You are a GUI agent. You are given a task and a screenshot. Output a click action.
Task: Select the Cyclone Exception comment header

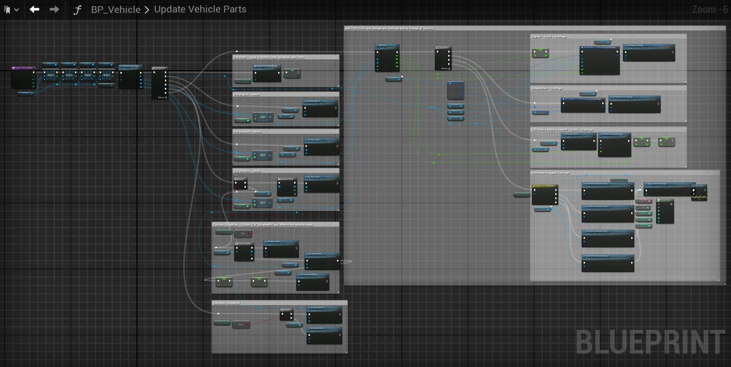coord(276,225)
